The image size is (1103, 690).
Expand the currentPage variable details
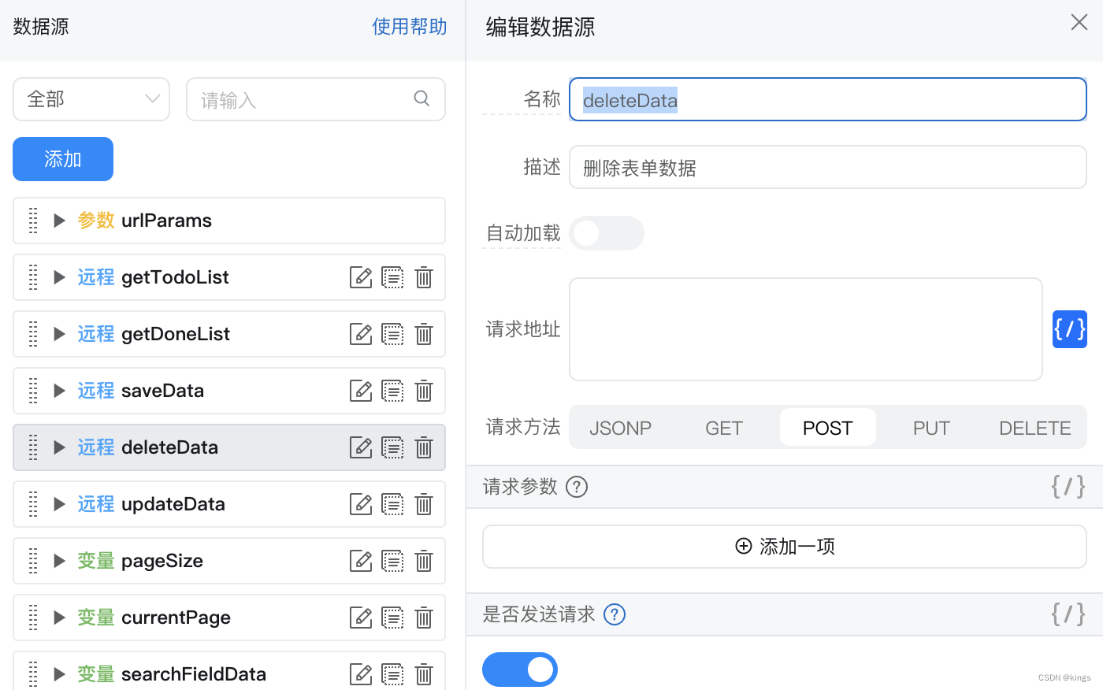tap(59, 618)
